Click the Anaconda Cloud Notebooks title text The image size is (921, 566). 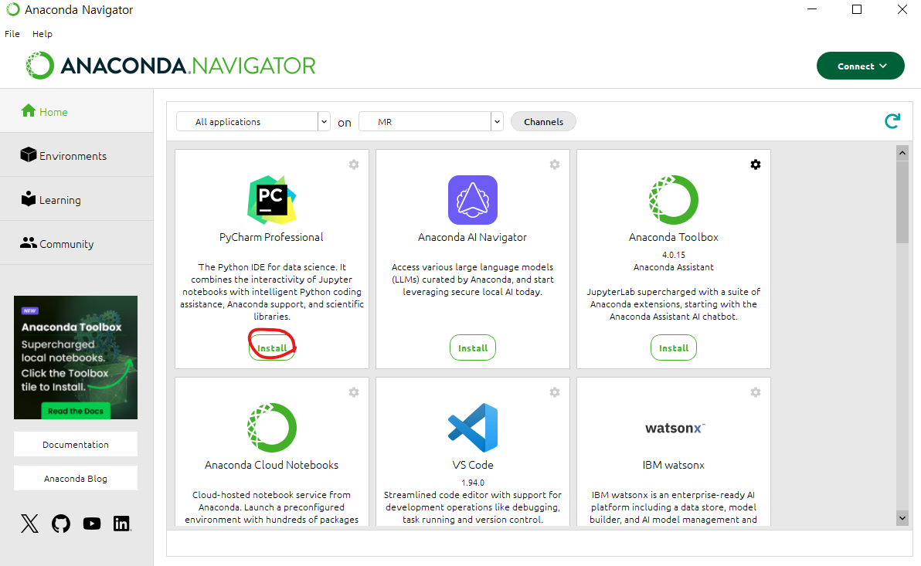click(271, 465)
